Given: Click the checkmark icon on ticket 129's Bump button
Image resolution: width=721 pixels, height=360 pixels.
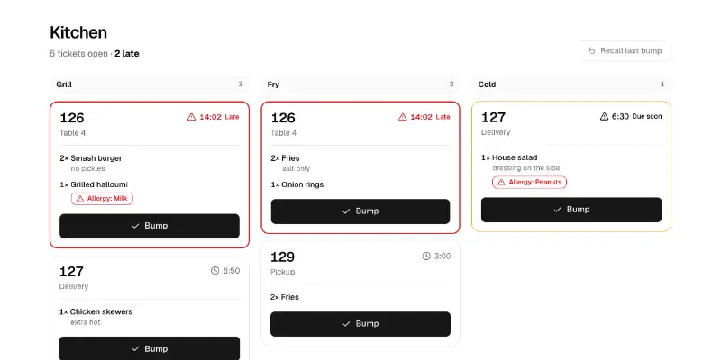Looking at the screenshot, I should [347, 324].
